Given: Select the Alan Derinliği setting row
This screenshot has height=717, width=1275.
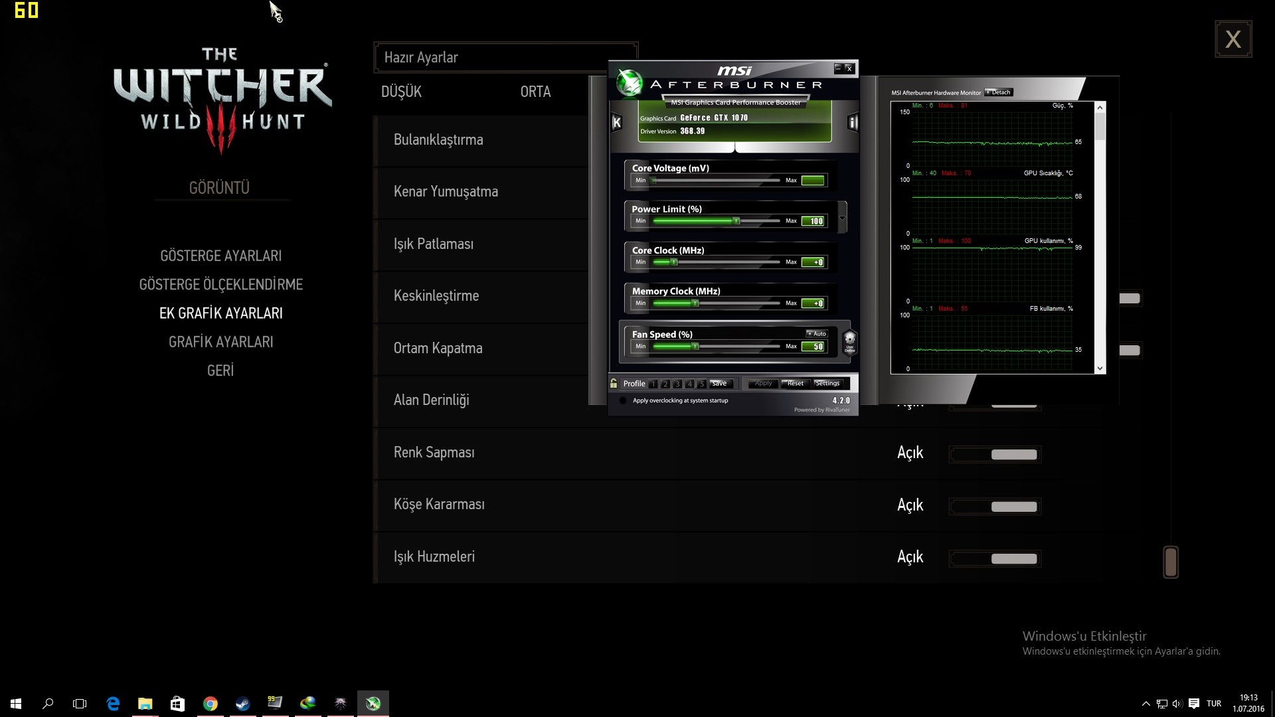Looking at the screenshot, I should (x=481, y=400).
